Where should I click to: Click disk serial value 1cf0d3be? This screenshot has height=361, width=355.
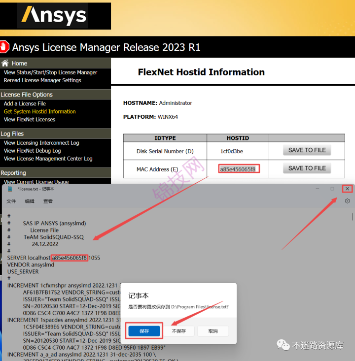[x=232, y=151]
